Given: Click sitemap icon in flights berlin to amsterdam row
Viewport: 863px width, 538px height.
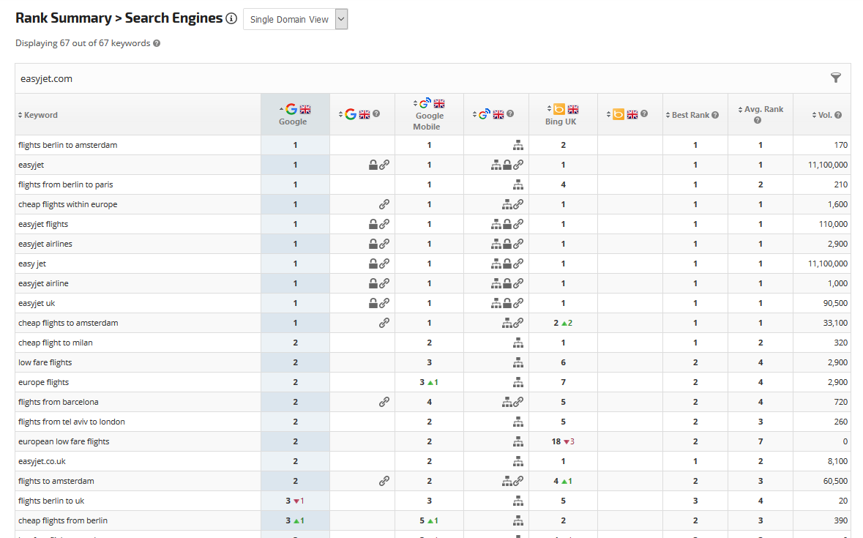Looking at the screenshot, I should [518, 145].
